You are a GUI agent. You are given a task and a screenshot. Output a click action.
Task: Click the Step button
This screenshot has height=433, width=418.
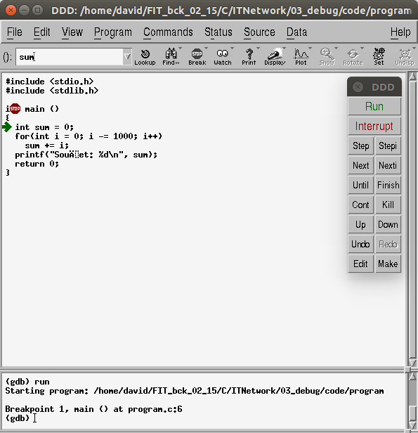click(361, 146)
